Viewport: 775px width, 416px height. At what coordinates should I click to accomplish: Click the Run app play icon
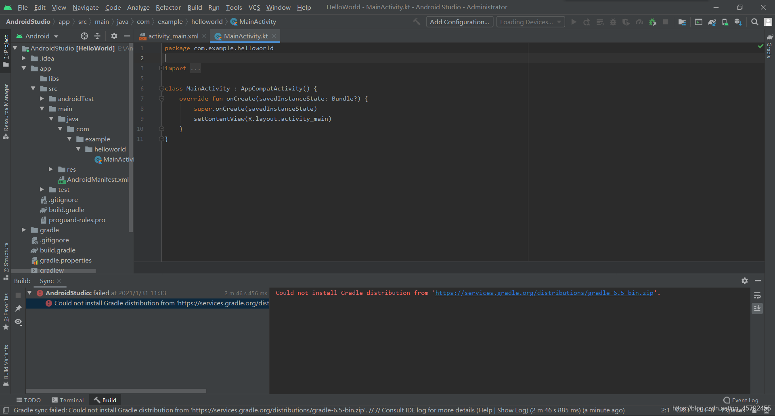574,22
